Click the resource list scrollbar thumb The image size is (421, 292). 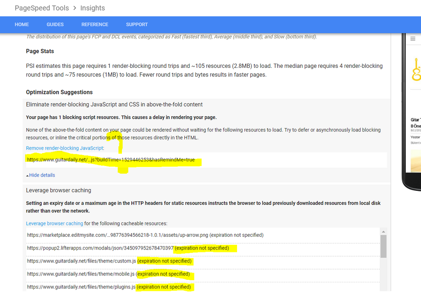click(383, 246)
